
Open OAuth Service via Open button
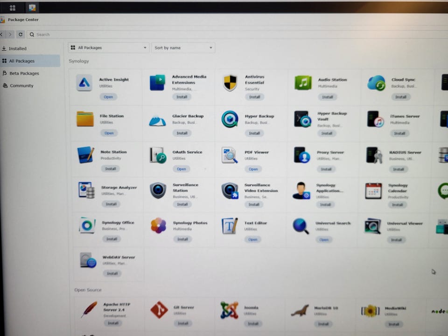182,169
